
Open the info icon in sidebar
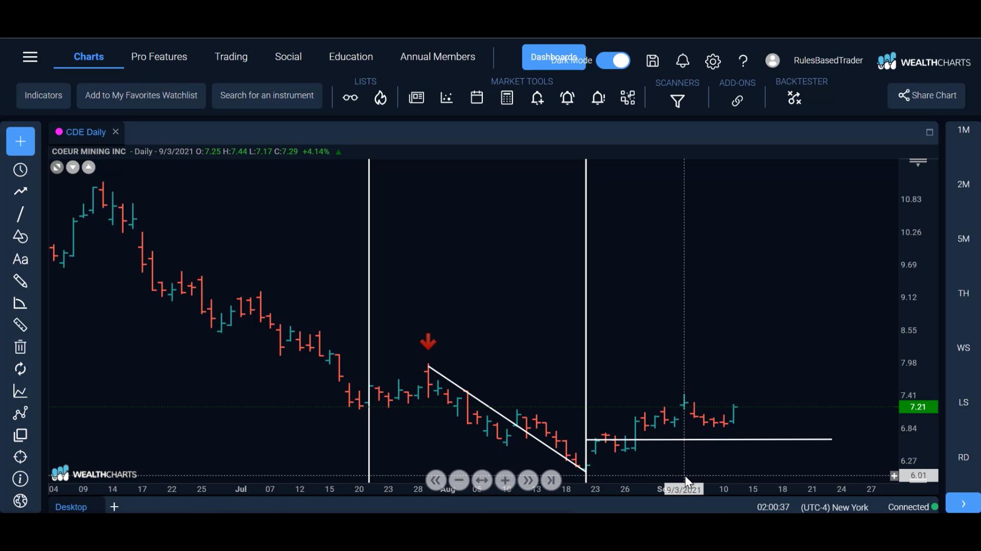[20, 479]
